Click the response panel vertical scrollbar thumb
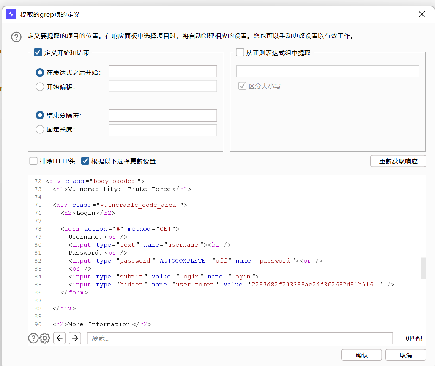The width and height of the screenshot is (435, 366). click(x=423, y=268)
